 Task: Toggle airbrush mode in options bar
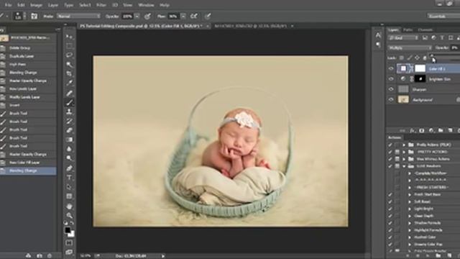(x=194, y=16)
